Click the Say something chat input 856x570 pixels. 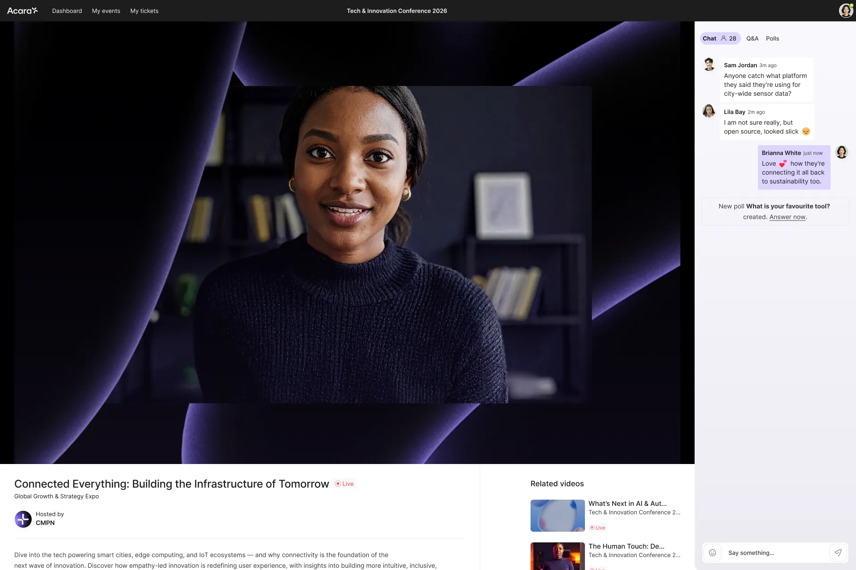[776, 553]
